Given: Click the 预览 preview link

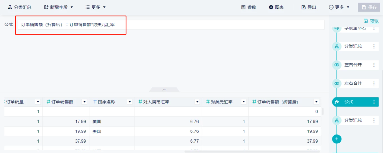Looking at the screenshot, I should tap(374, 21).
